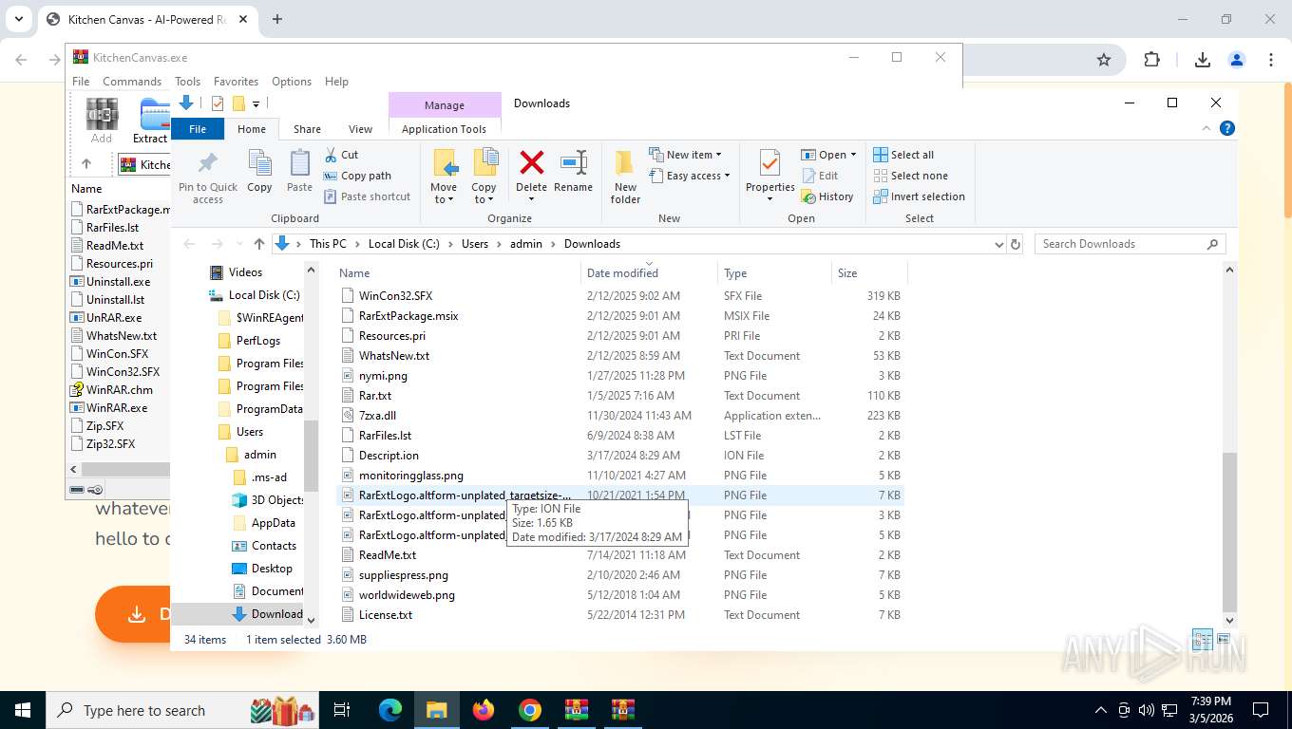Expand the address bar history dropdown
Viewport: 1292px width, 729px height.
tap(998, 244)
